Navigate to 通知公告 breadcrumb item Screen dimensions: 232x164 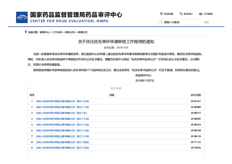click(70, 32)
